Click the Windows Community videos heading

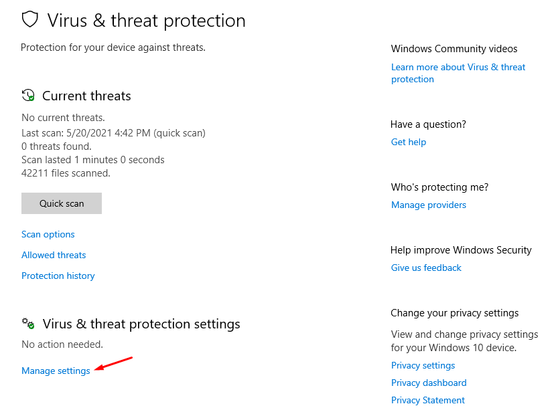(x=454, y=49)
